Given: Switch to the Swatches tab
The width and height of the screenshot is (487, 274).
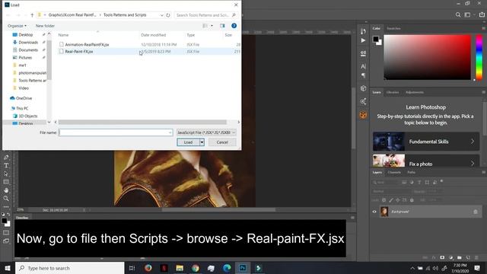Looking at the screenshot, I should [393, 29].
